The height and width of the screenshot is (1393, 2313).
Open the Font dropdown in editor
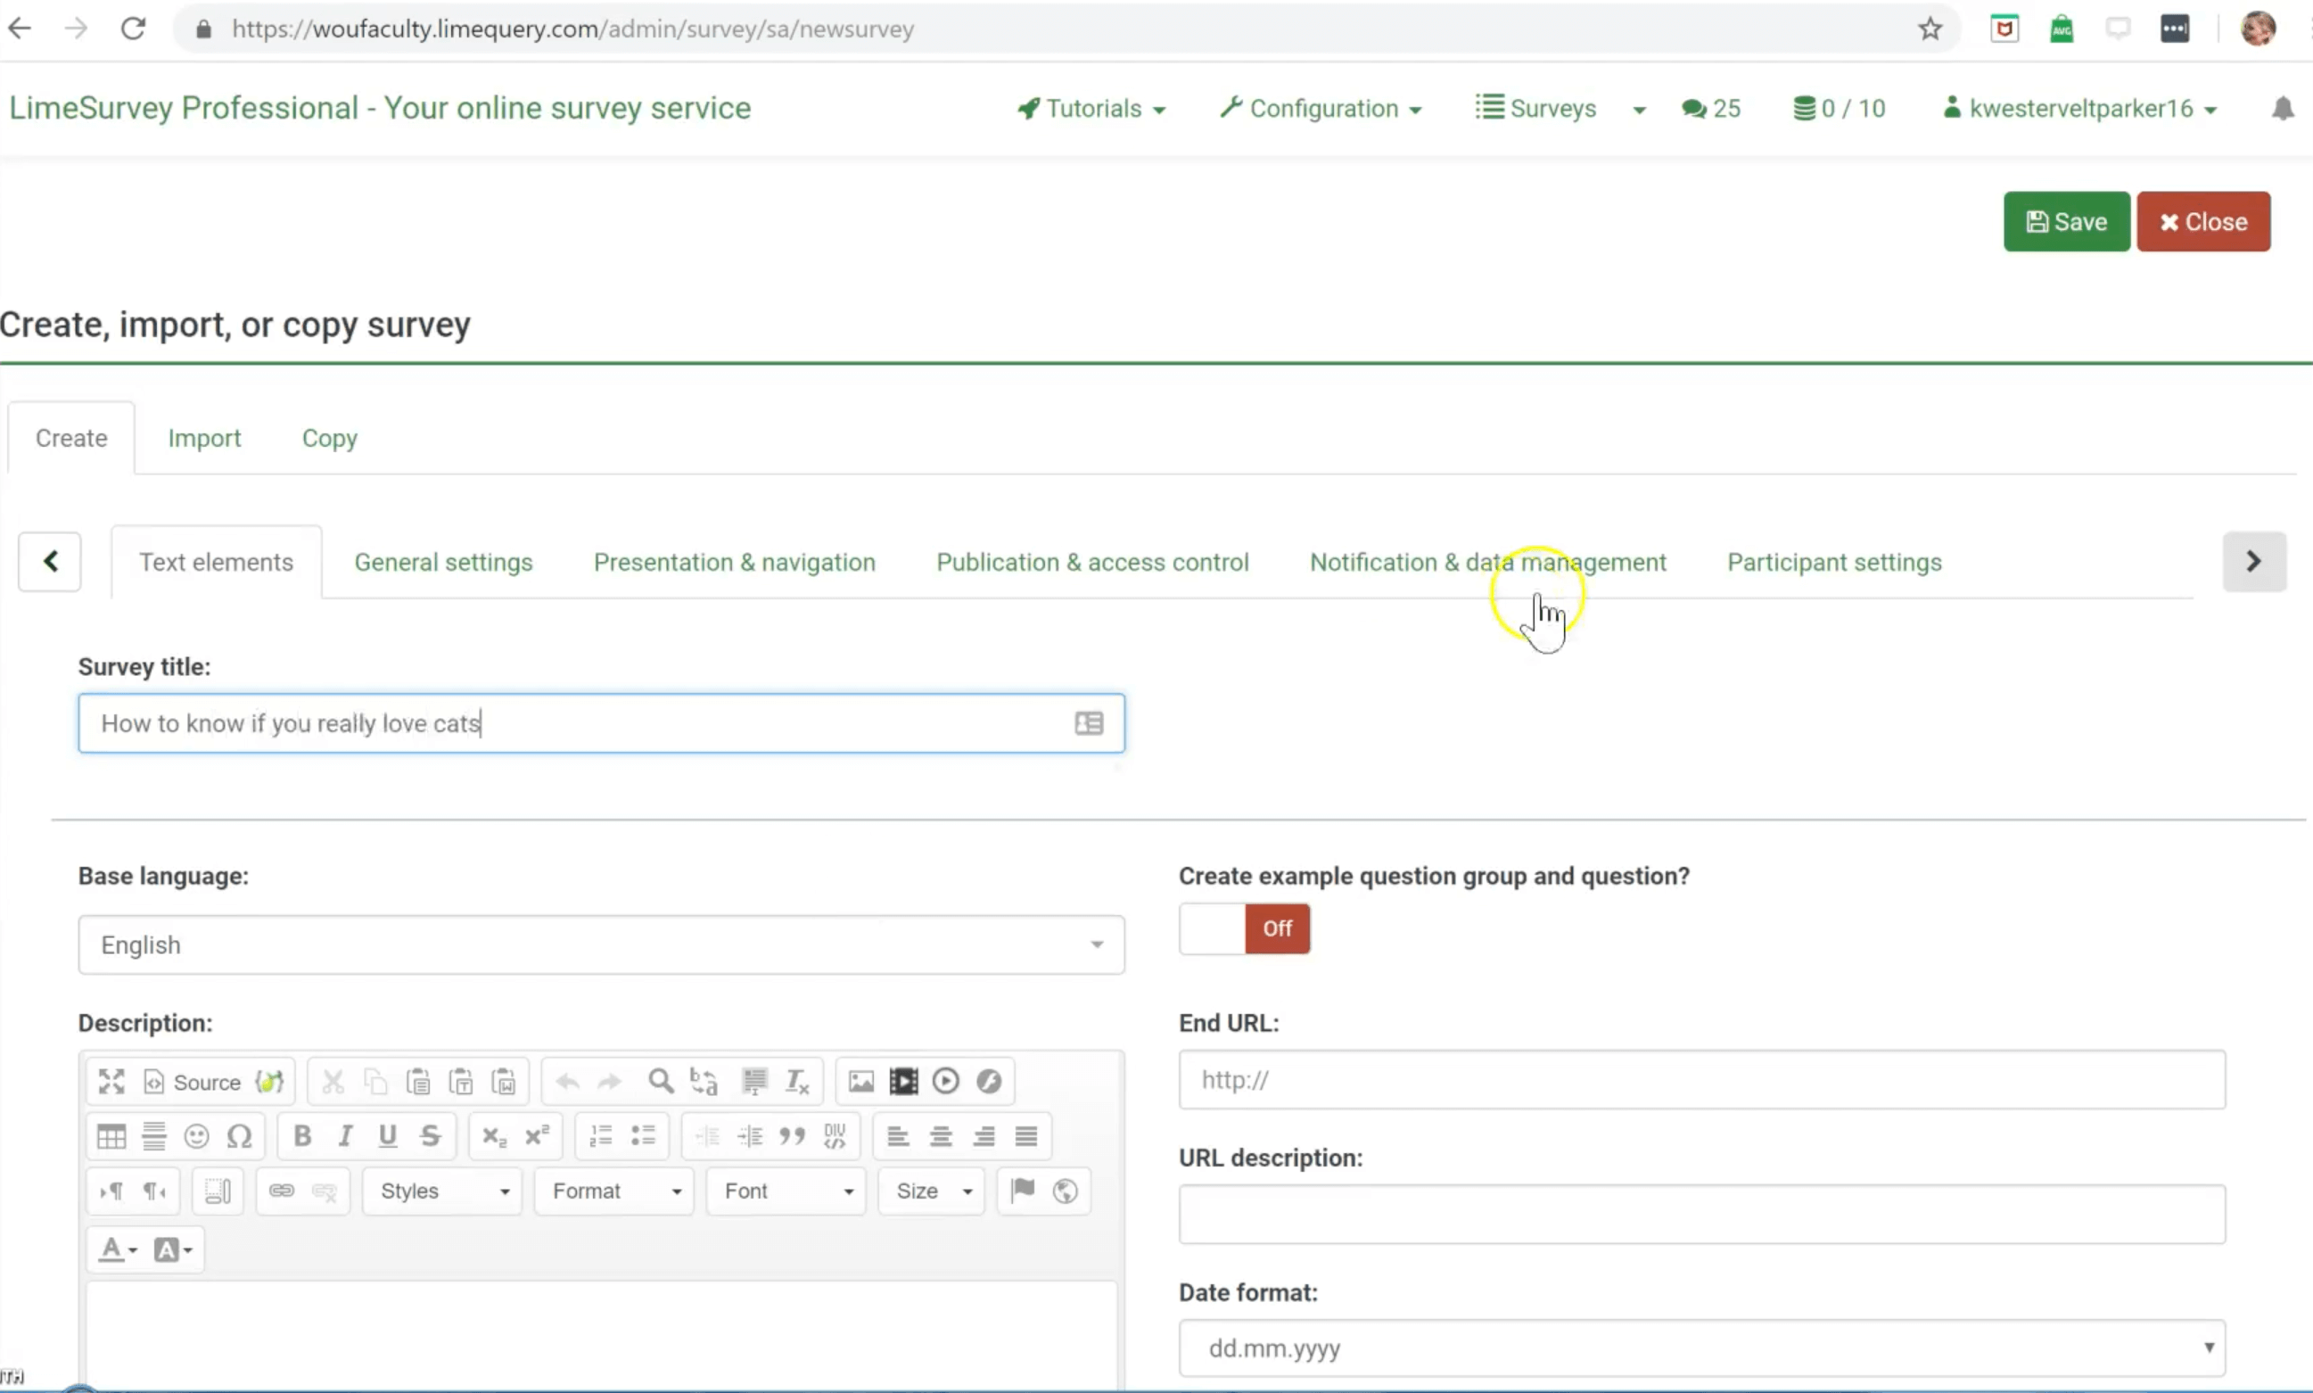point(786,1191)
